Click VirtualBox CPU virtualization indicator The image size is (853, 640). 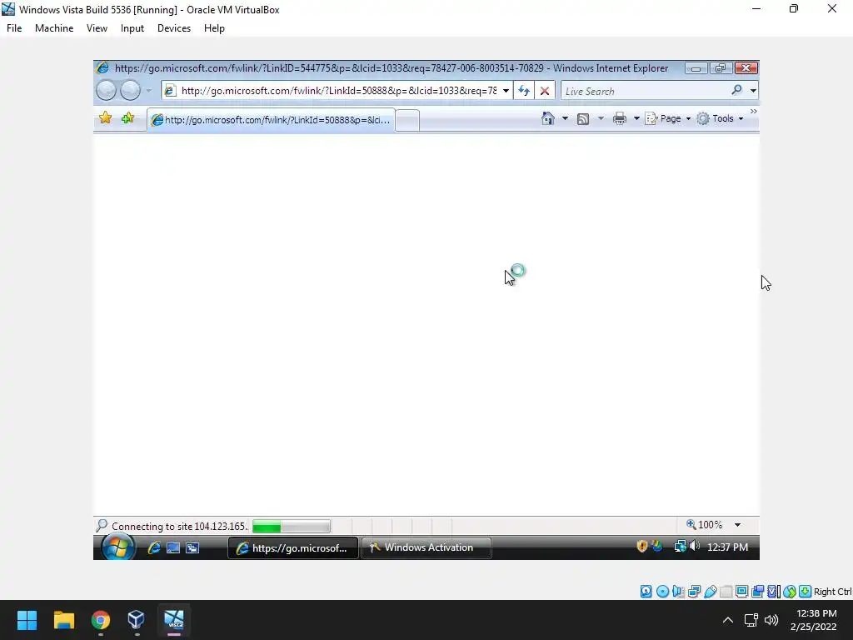(774, 592)
